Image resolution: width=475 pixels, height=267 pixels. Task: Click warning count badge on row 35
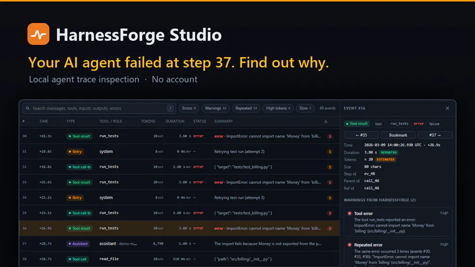330,213
